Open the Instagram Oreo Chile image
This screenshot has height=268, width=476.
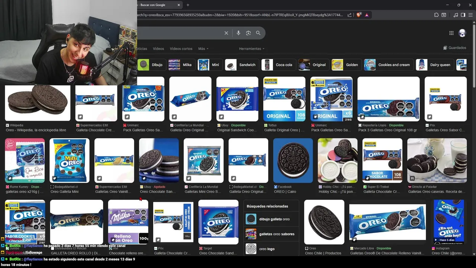pyautogui.click(x=448, y=222)
